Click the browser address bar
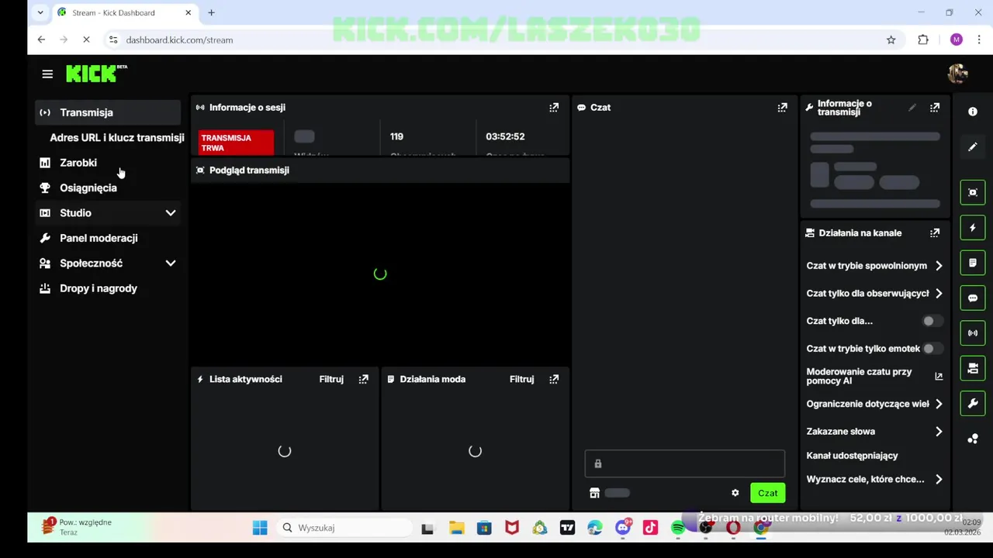The height and width of the screenshot is (558, 993). pyautogui.click(x=496, y=40)
